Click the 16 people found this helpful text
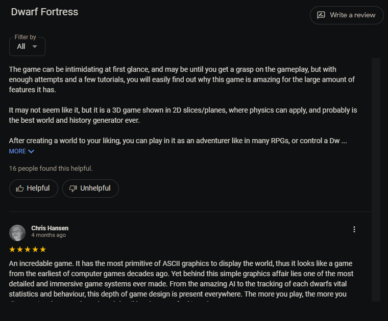Image resolution: width=388 pixels, height=321 pixels. (x=51, y=169)
